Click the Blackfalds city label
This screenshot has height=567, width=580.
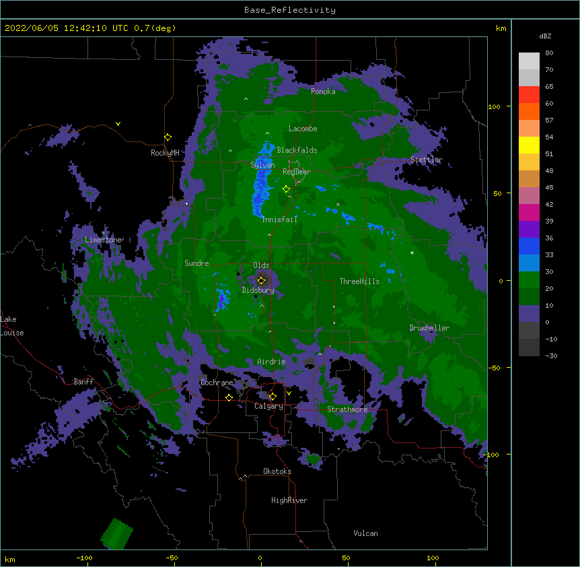pos(297,150)
